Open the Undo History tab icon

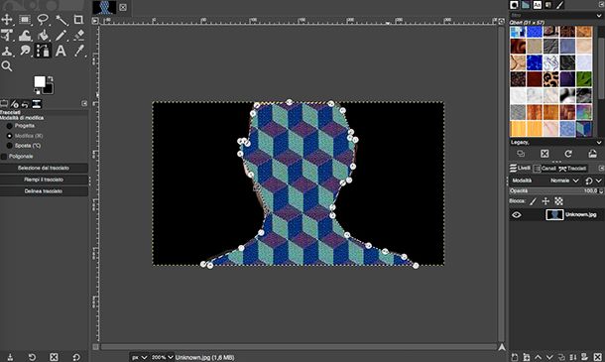[x=25, y=104]
